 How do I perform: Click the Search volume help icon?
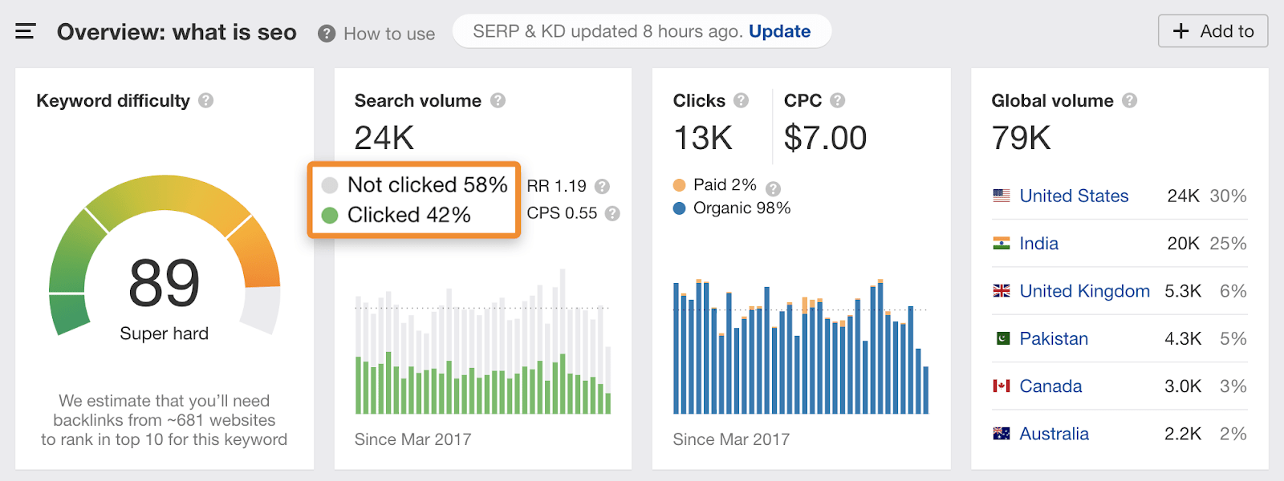[x=498, y=100]
